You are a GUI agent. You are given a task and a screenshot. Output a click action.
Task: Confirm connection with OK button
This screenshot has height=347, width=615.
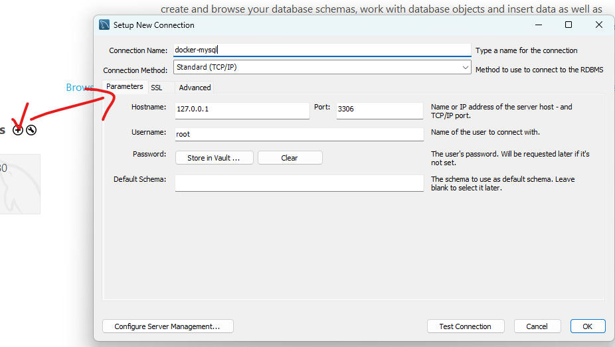click(x=588, y=326)
